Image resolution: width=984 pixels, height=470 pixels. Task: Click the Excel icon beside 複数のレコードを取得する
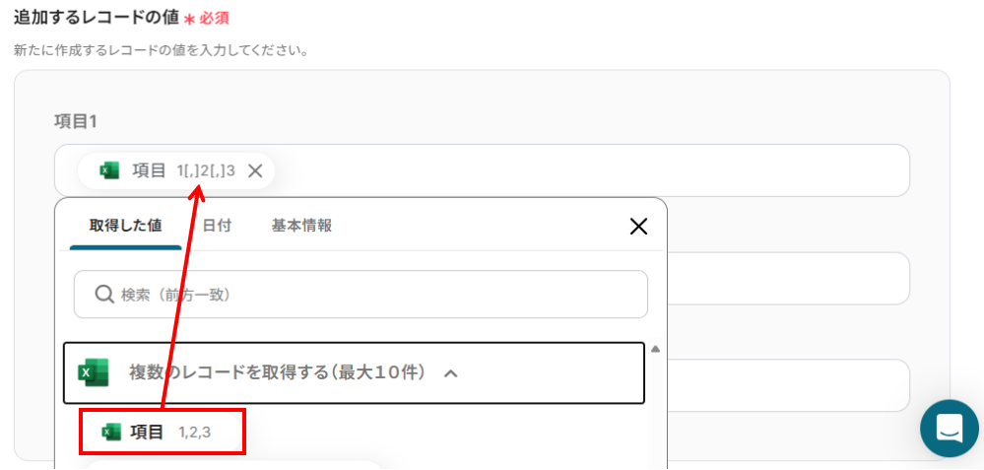(x=93, y=373)
